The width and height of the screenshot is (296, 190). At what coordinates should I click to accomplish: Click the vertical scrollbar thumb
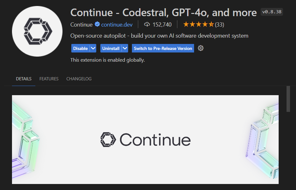click(288, 99)
